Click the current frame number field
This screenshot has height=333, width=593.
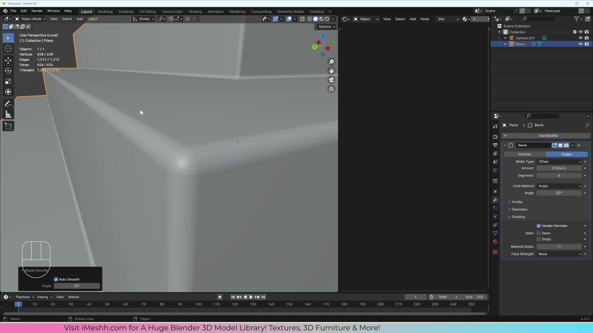coord(415,297)
